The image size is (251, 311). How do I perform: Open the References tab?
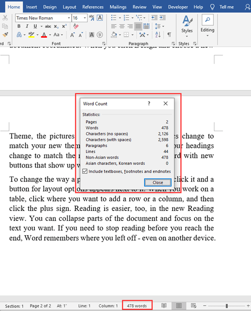click(x=93, y=7)
